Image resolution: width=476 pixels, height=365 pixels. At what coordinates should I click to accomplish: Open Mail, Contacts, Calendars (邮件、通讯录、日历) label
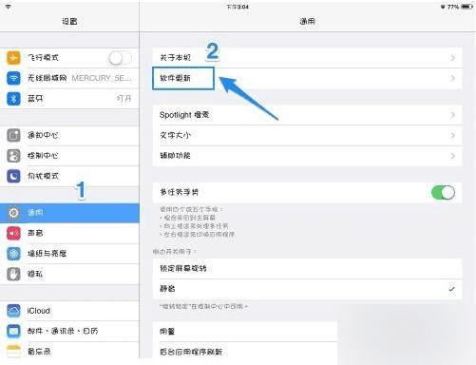click(x=63, y=331)
